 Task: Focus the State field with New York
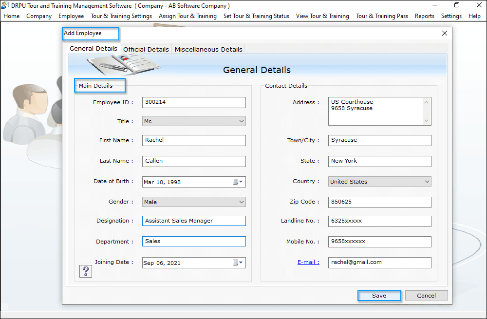click(379, 161)
